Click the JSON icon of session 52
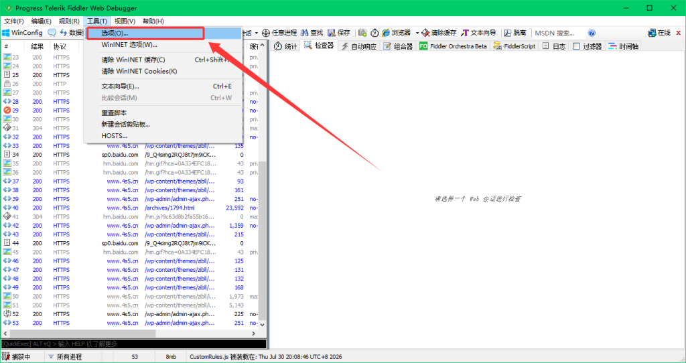686x363 pixels. point(7,313)
